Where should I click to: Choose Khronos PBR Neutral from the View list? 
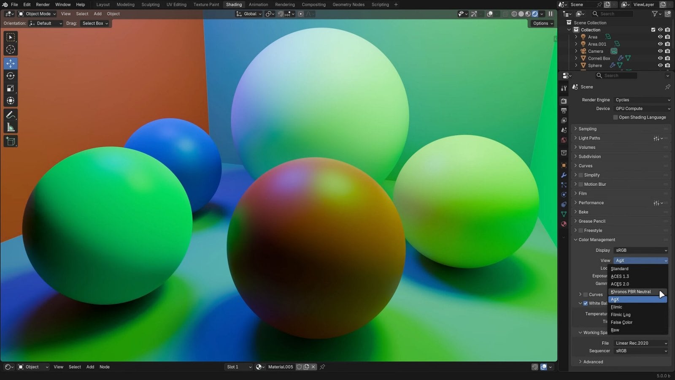click(631, 291)
